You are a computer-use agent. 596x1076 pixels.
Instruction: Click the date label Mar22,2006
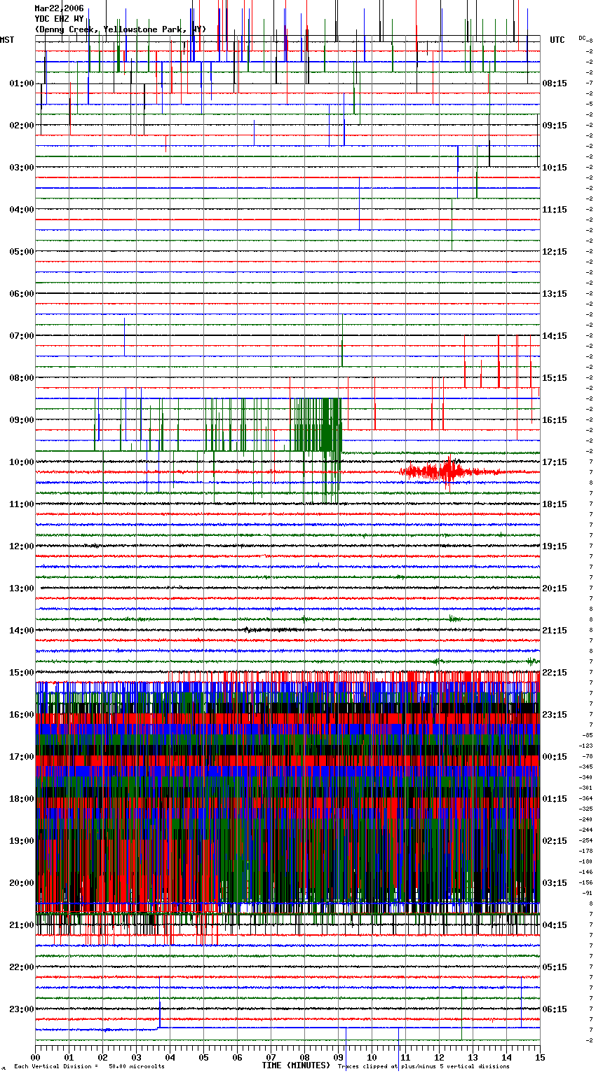tap(59, 8)
